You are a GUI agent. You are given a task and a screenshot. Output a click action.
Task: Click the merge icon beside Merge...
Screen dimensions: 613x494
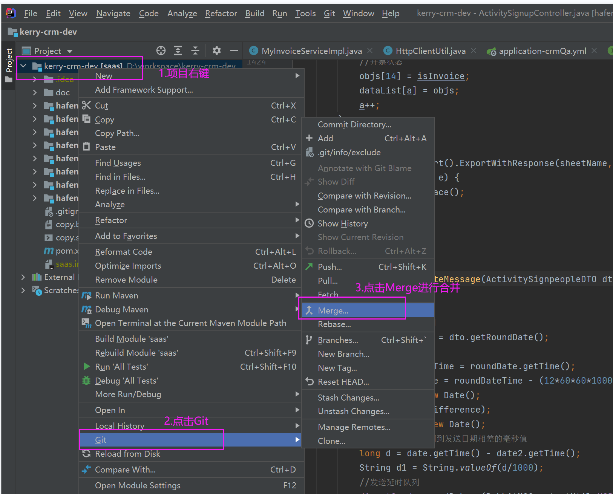coord(309,310)
